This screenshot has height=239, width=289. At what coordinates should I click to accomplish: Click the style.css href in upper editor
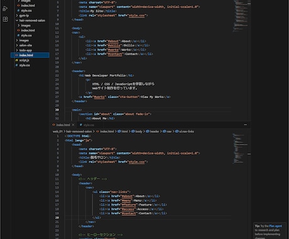pyautogui.click(x=136, y=15)
